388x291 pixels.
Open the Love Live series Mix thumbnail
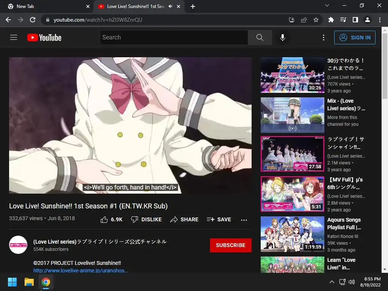[x=292, y=115]
